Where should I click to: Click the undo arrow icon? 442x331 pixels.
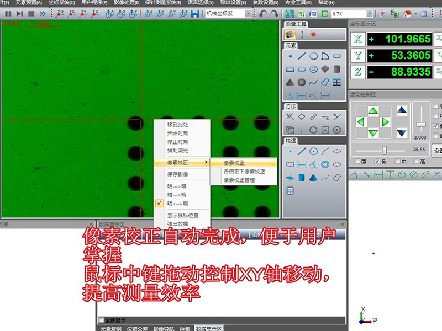click(x=263, y=13)
